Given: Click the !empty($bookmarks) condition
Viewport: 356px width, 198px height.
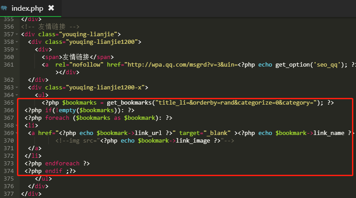Looking at the screenshot, I should pos(86,110).
